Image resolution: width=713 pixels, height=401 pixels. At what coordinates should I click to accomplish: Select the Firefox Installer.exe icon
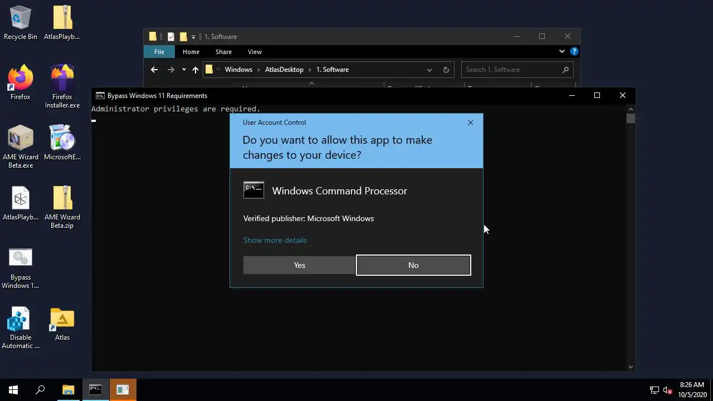coord(62,86)
